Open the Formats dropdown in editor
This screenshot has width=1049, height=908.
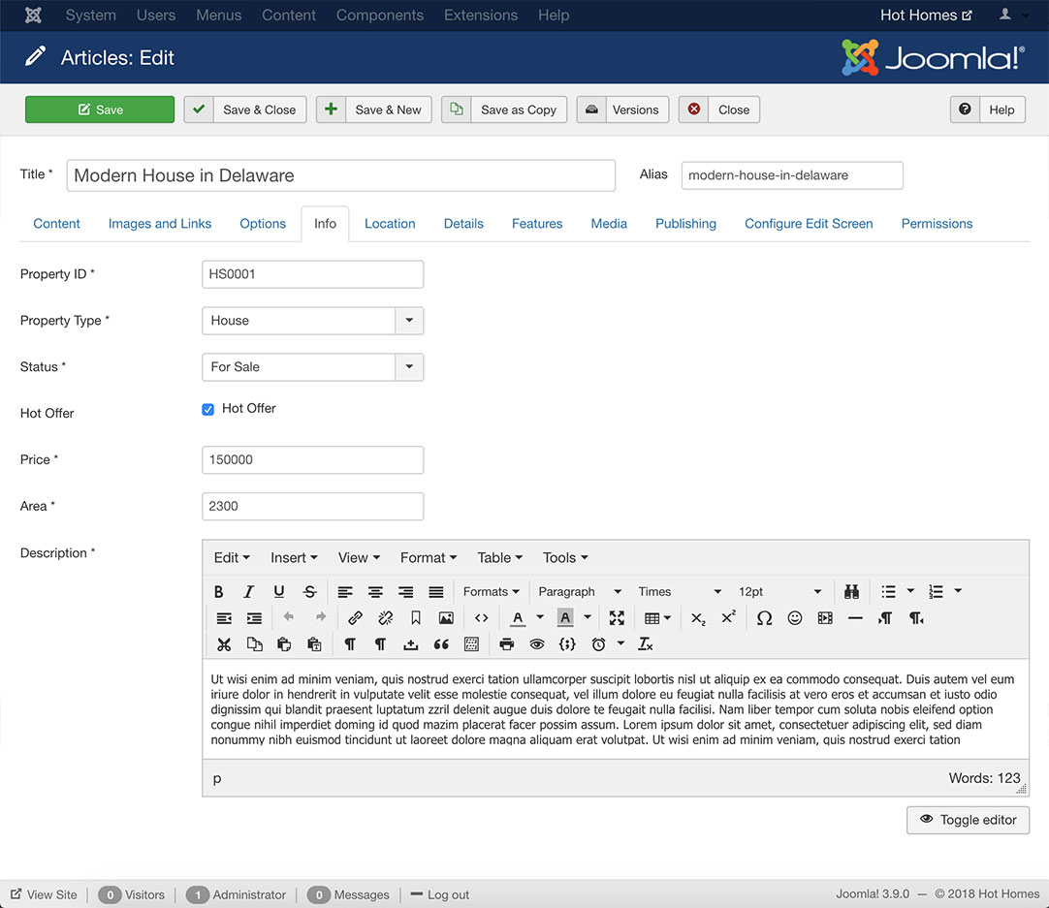491,592
